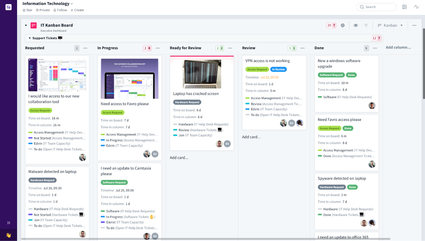
Task: Open the Information Technology collection dropdown
Action: coord(72,4)
